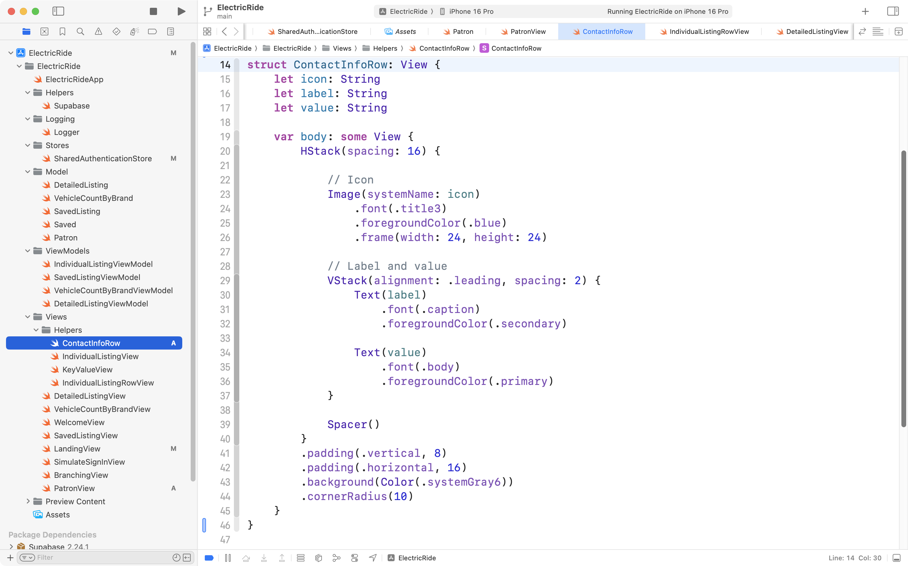Viewport: 908px width, 566px height.
Task: Open the Source Control navigator icon
Action: click(x=44, y=31)
